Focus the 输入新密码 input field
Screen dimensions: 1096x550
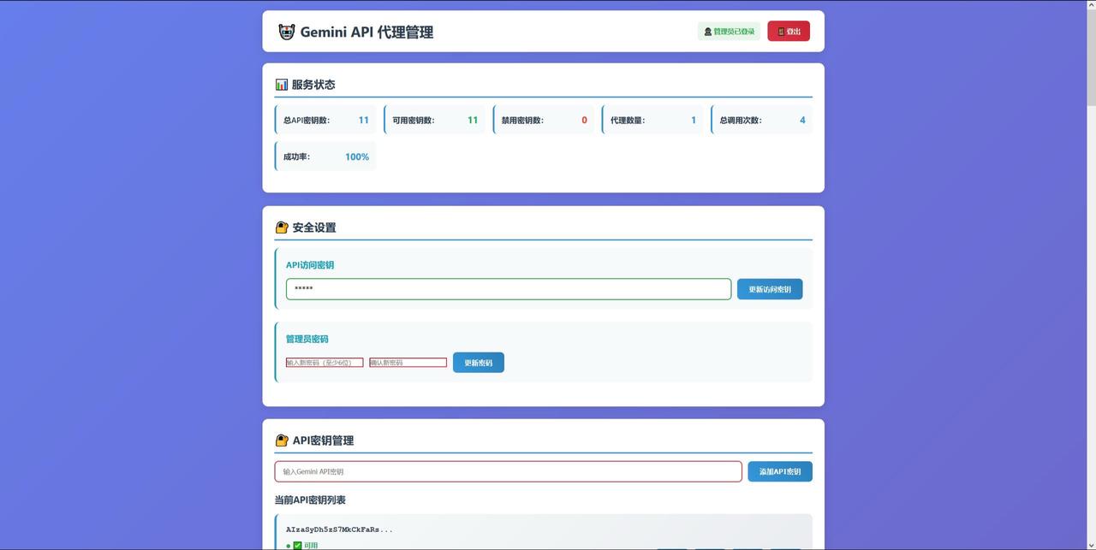325,363
